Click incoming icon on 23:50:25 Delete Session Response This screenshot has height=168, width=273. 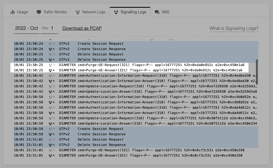pyautogui.click(x=52, y=60)
